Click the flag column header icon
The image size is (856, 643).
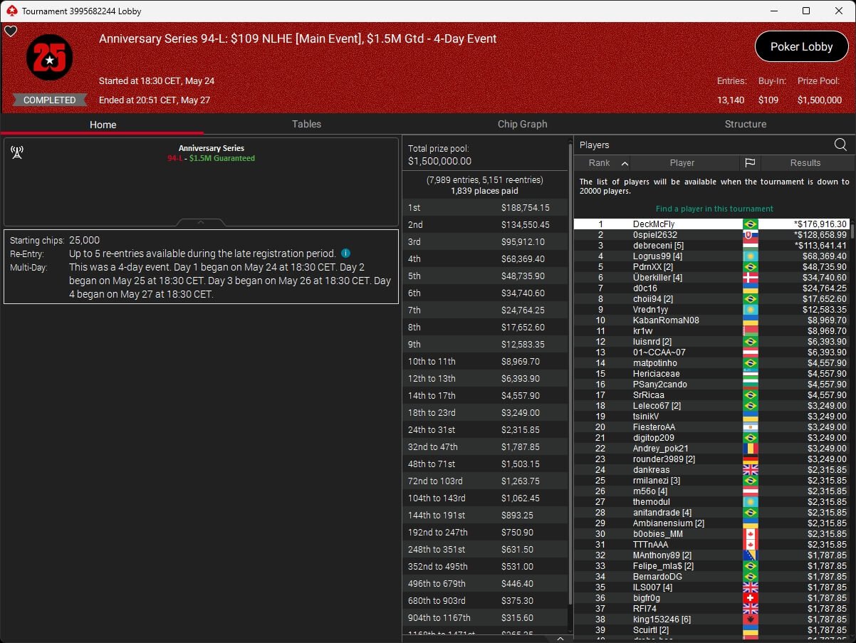point(750,163)
